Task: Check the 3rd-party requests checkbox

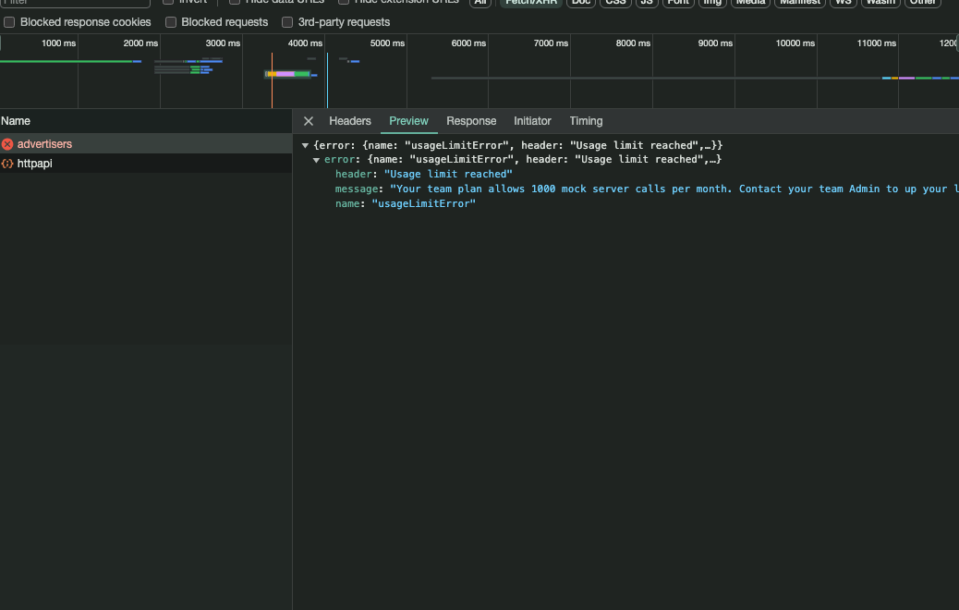Action: pos(286,22)
